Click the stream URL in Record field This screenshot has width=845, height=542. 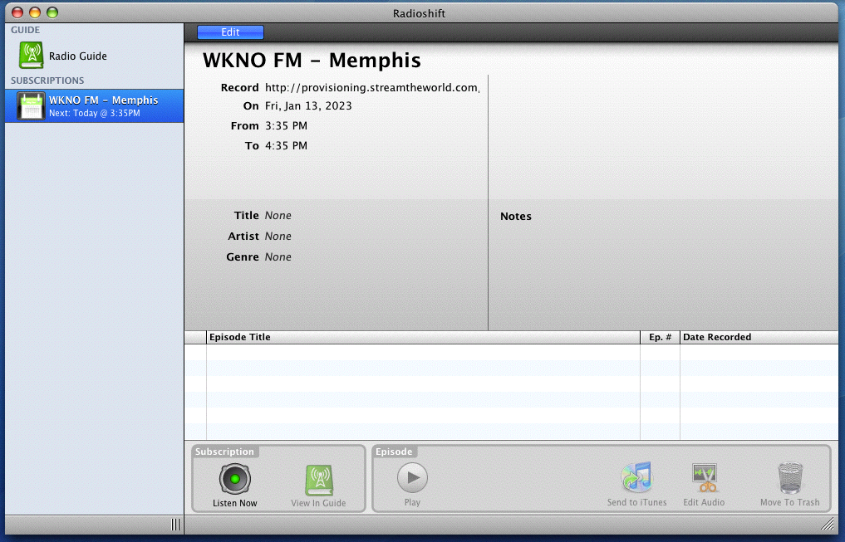[x=372, y=88]
